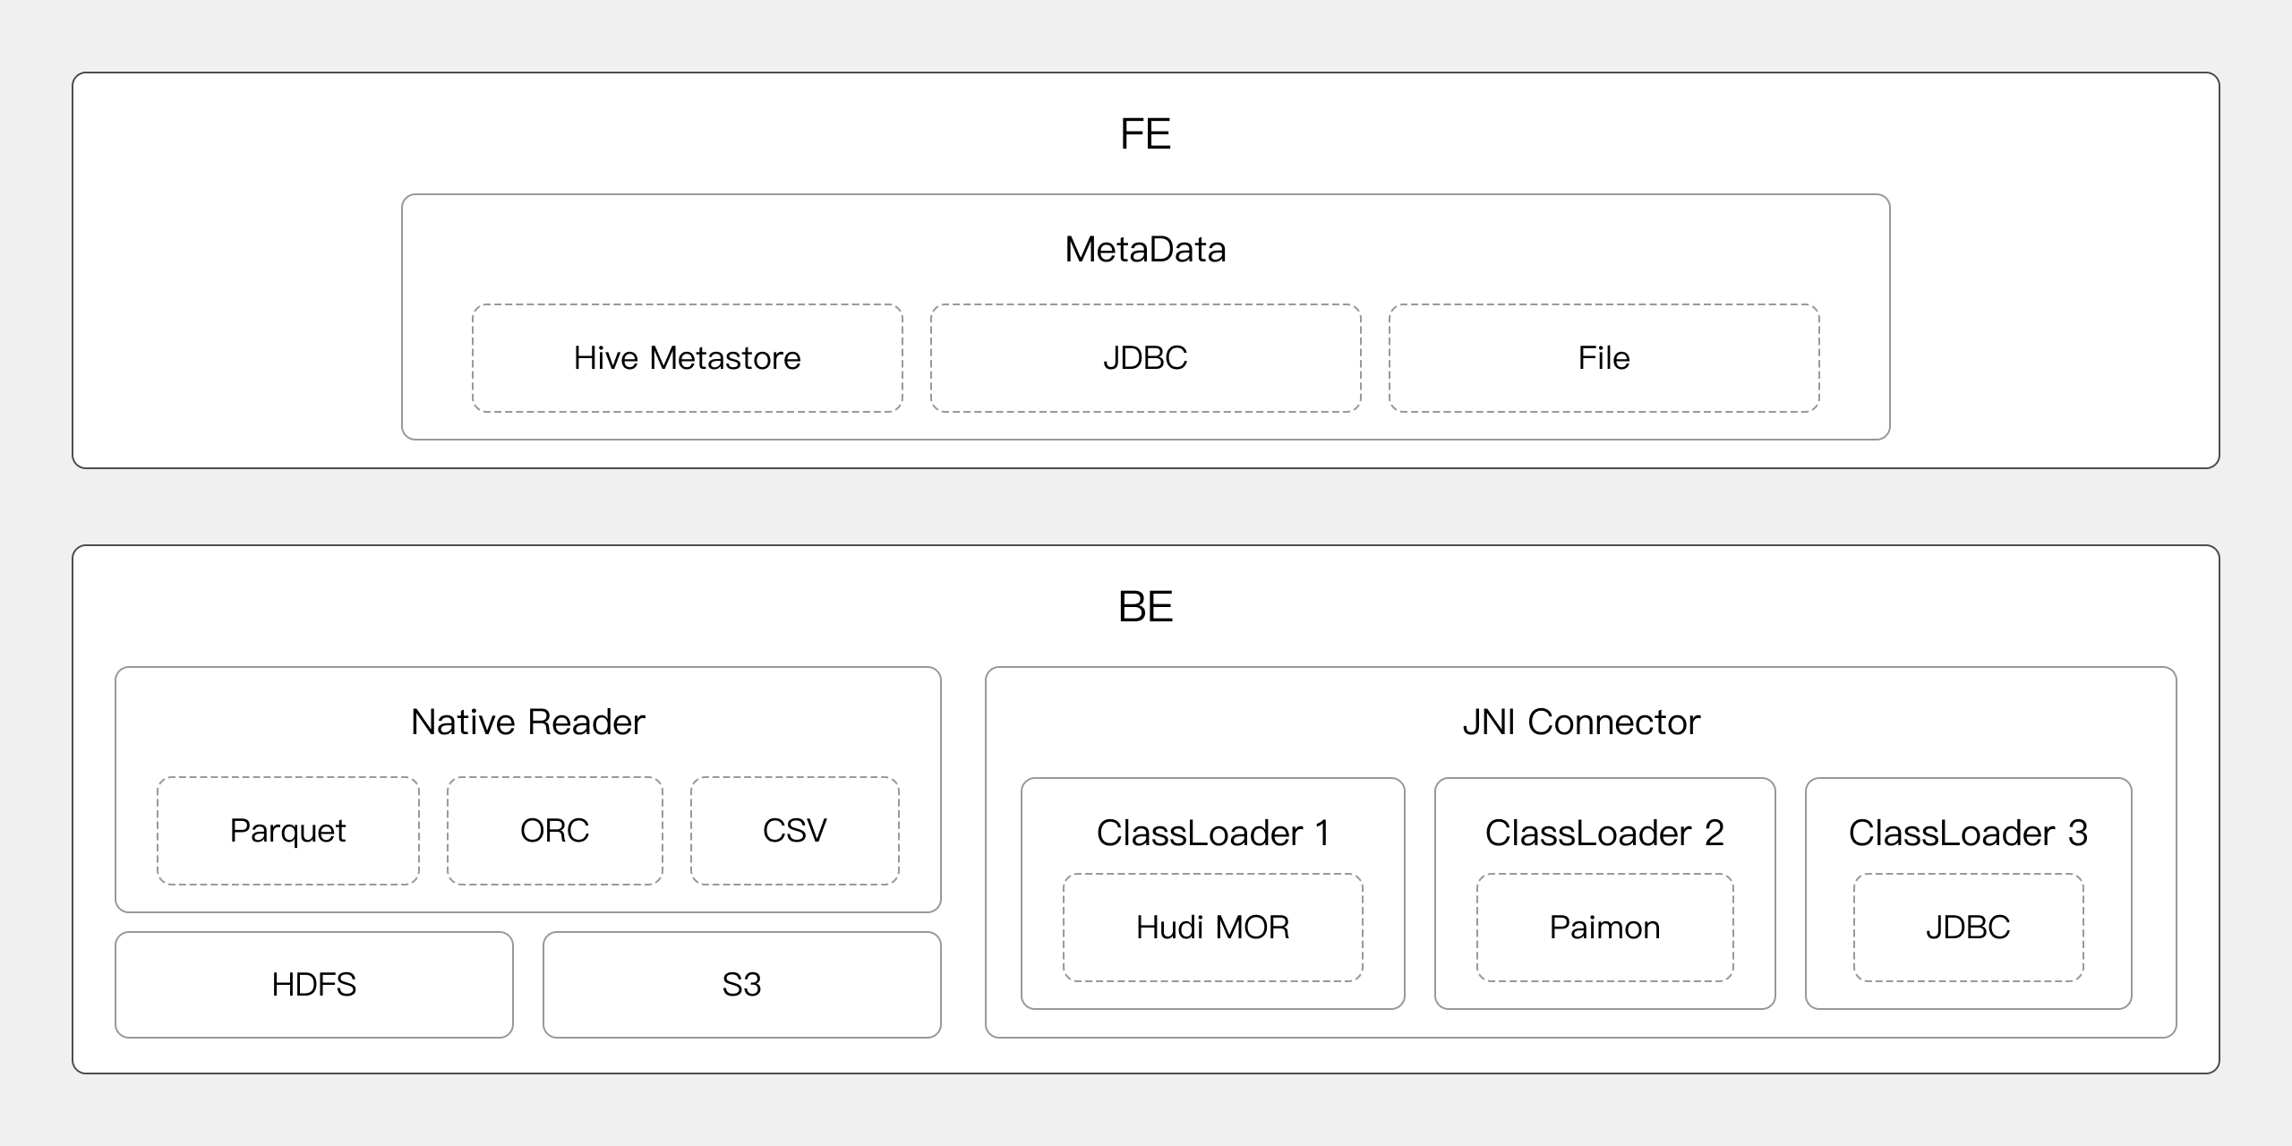Image resolution: width=2292 pixels, height=1146 pixels.
Task: Click the Parquet reader box
Action: [x=287, y=831]
